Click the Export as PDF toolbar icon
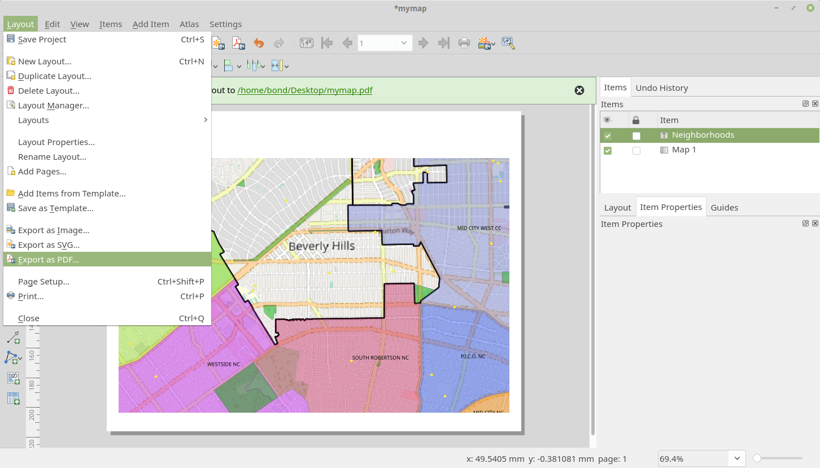 (x=238, y=43)
